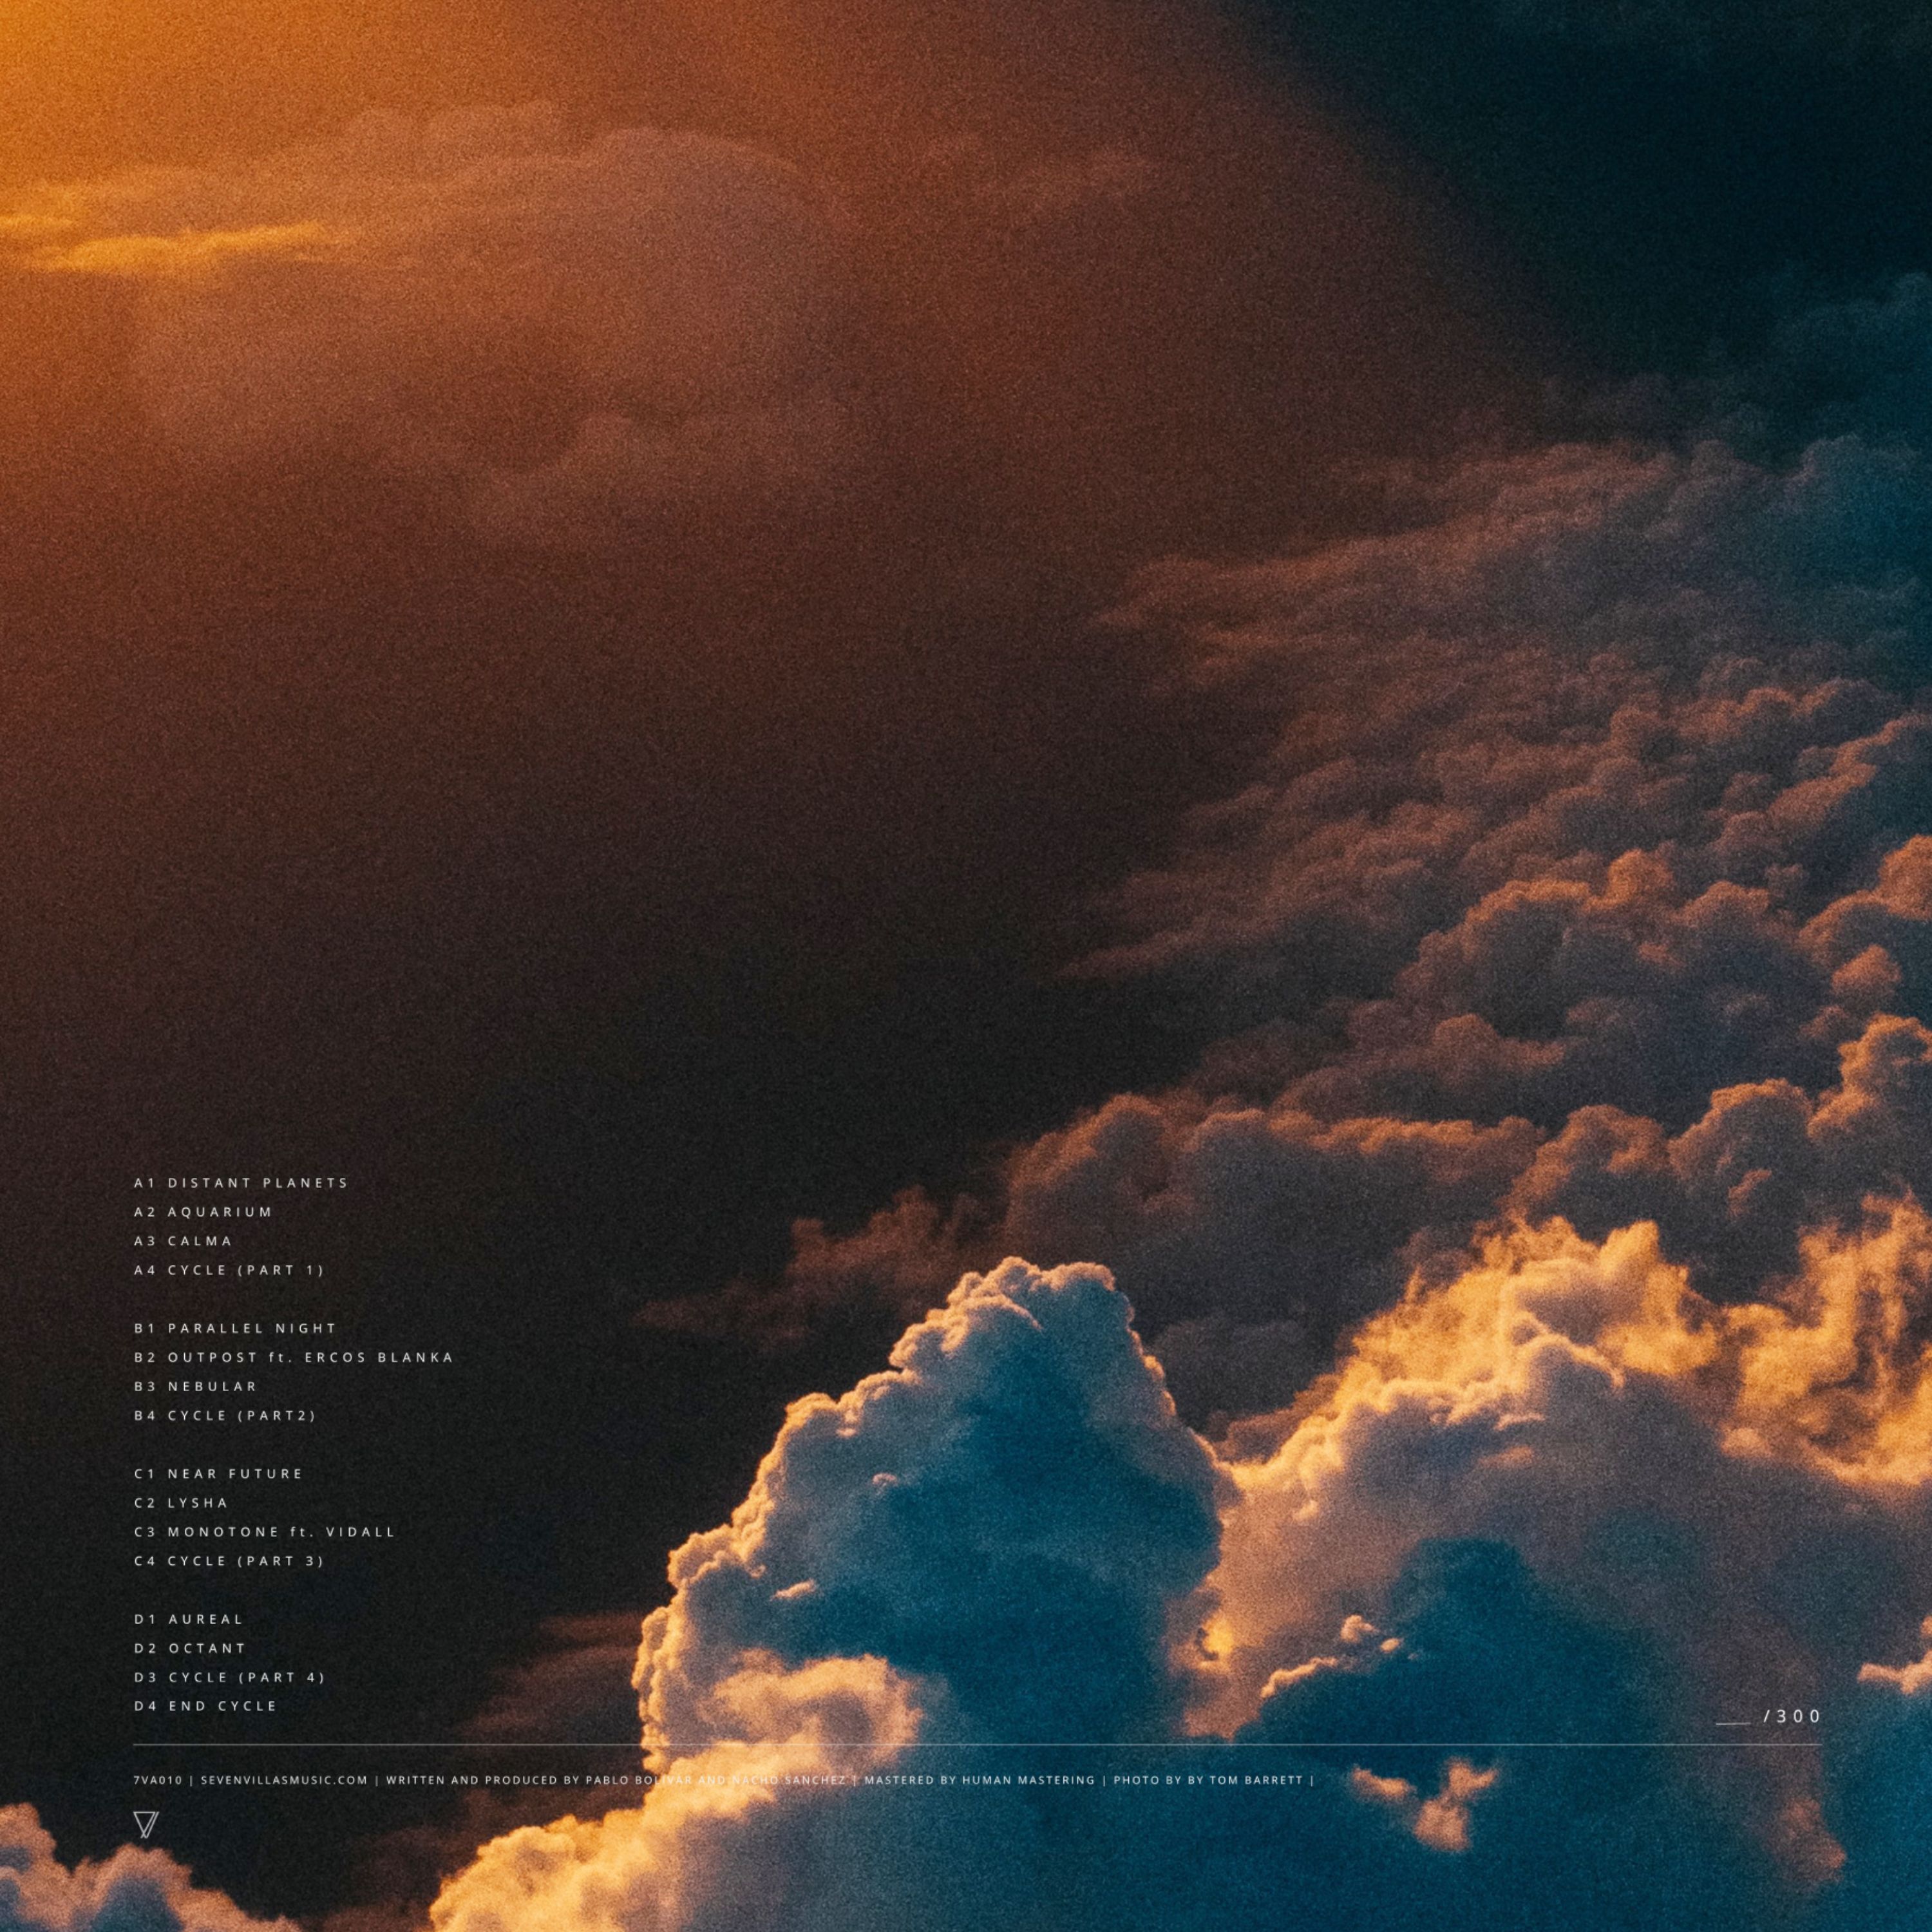
Task: Click track D3 CYCLE (PART 4)
Action: pyautogui.click(x=230, y=1677)
